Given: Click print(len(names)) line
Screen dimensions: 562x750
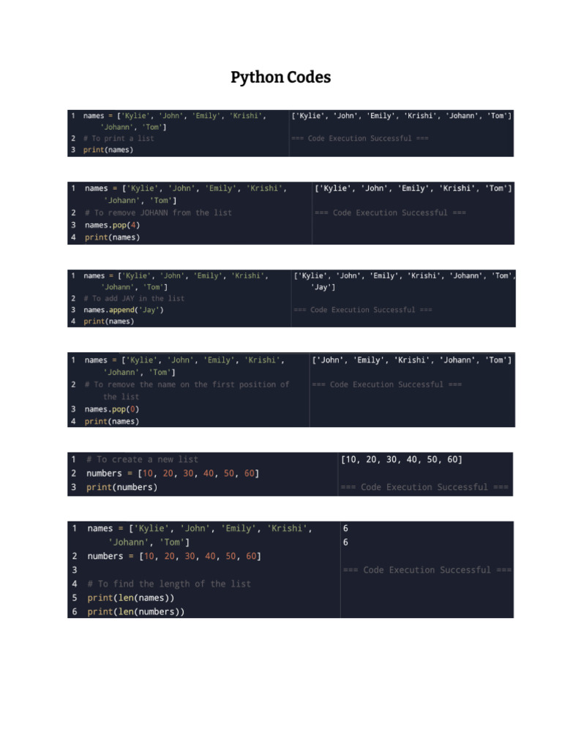Looking at the screenshot, I should pos(130,598).
